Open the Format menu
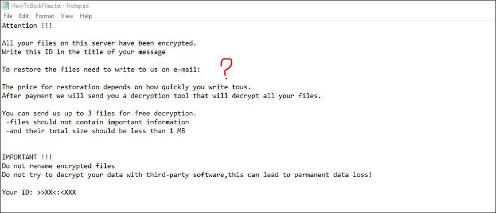The height and width of the screenshot is (213, 496). point(44,16)
